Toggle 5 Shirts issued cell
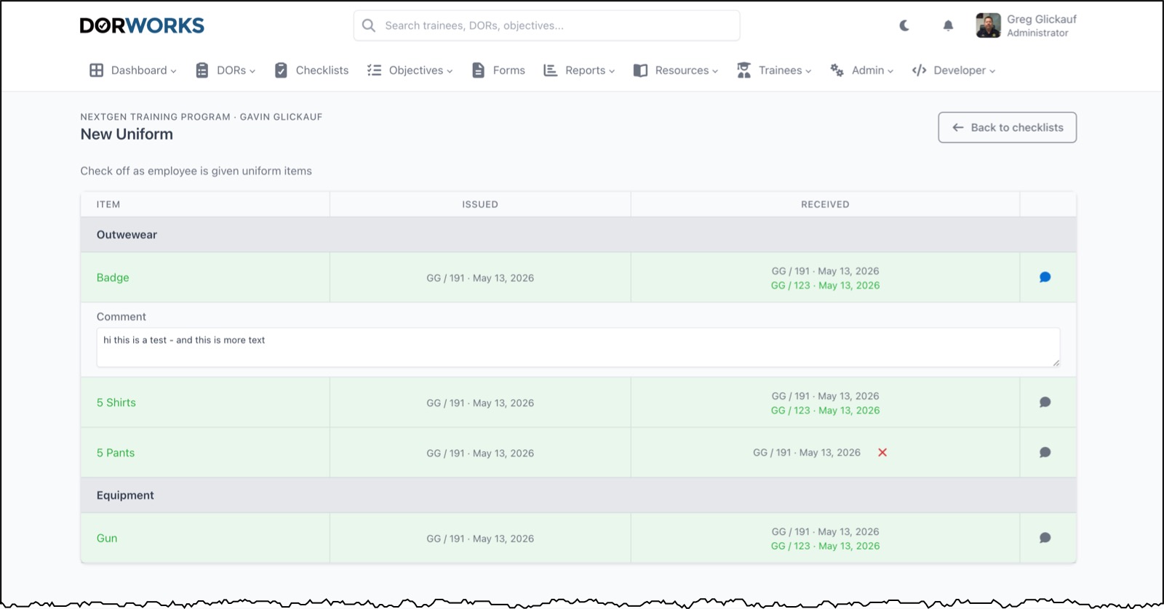 pos(480,403)
